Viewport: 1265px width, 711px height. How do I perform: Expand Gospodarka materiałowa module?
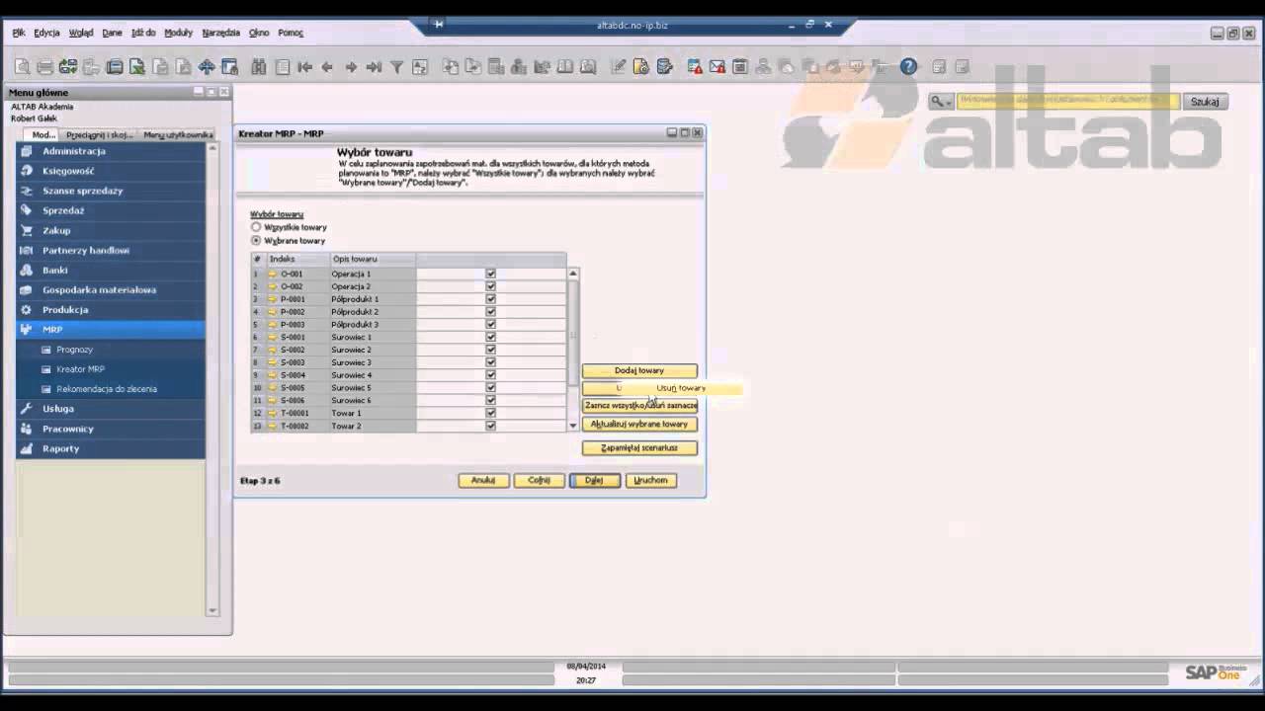111,289
